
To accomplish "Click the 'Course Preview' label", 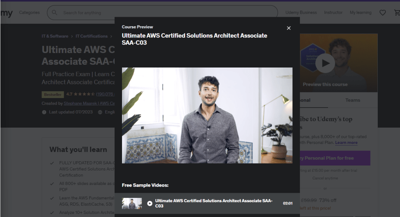I will tap(137, 27).
